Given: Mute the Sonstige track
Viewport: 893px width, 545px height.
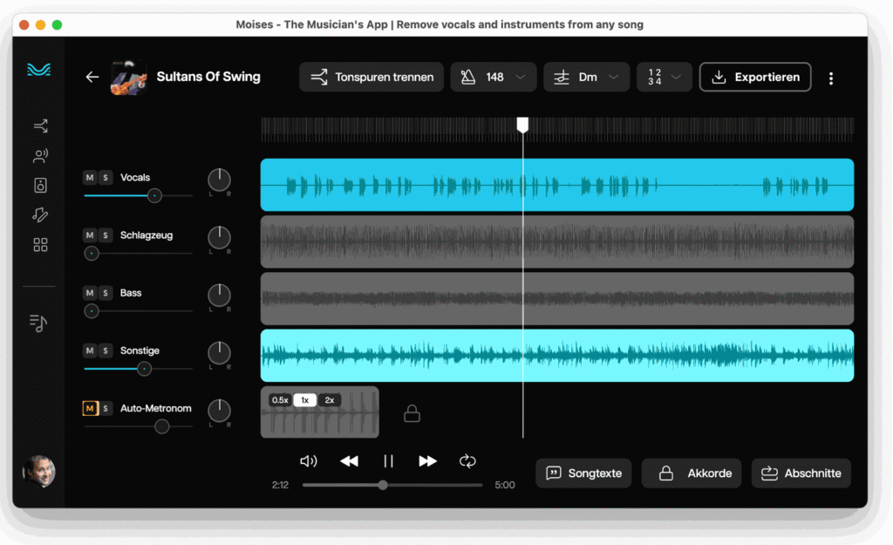Looking at the screenshot, I should (90, 351).
